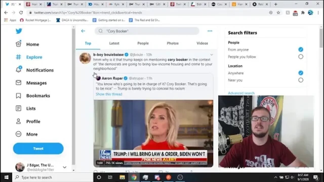Viewport: 324px width, 182px height.
Task: Open search options three-dot menu
Action: [210, 31]
